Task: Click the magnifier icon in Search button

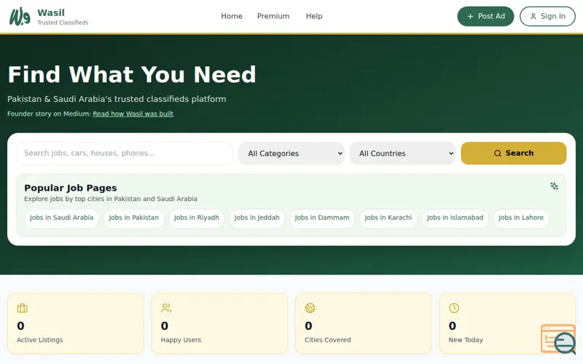Action: click(498, 154)
